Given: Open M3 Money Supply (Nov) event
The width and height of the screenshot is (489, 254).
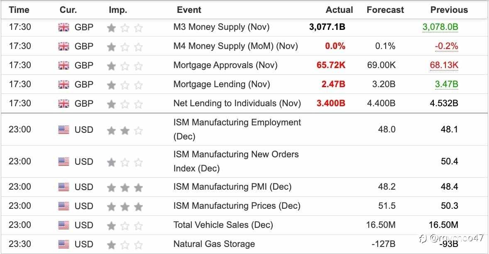Looking at the screenshot, I should (221, 27).
